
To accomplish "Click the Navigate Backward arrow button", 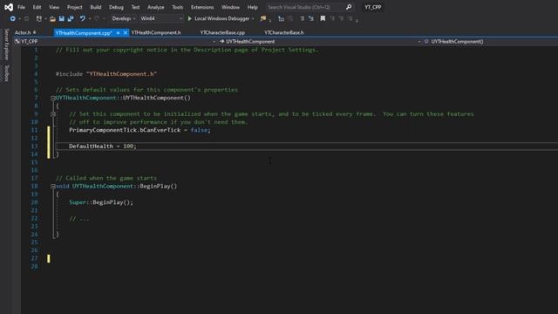I will tap(12, 18).
